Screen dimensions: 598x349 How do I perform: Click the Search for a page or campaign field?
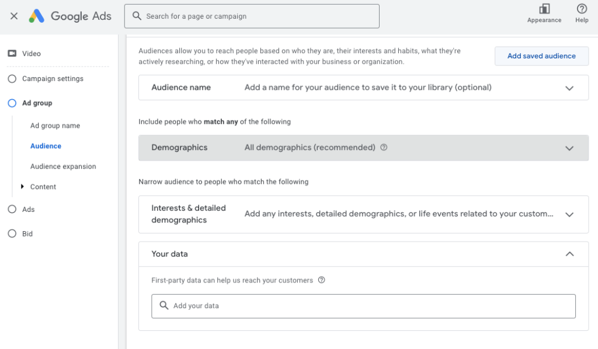(x=252, y=16)
